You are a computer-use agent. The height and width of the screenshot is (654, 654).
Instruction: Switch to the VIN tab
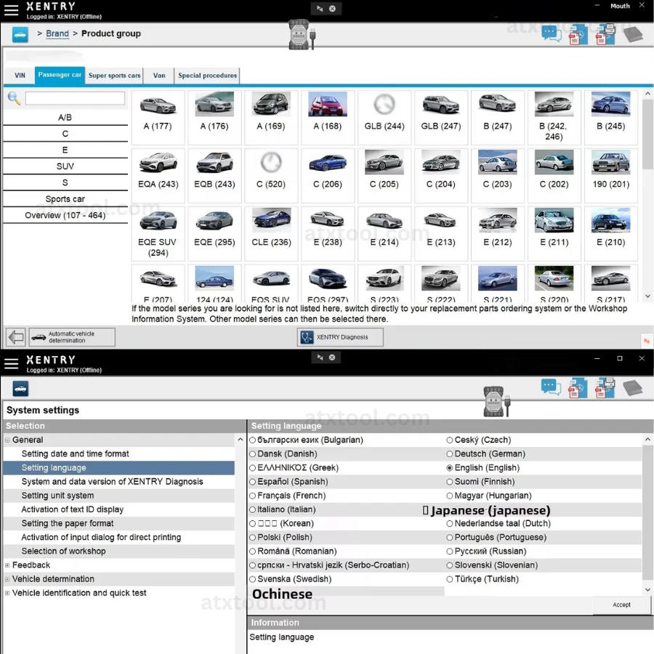(20, 76)
